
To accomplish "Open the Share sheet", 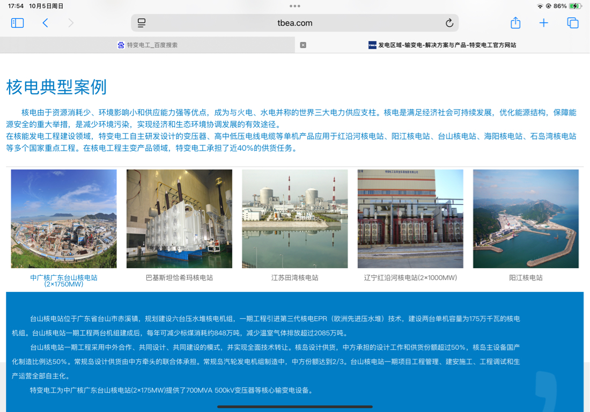I will (515, 23).
